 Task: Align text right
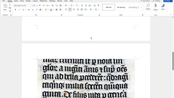pos(74,10)
